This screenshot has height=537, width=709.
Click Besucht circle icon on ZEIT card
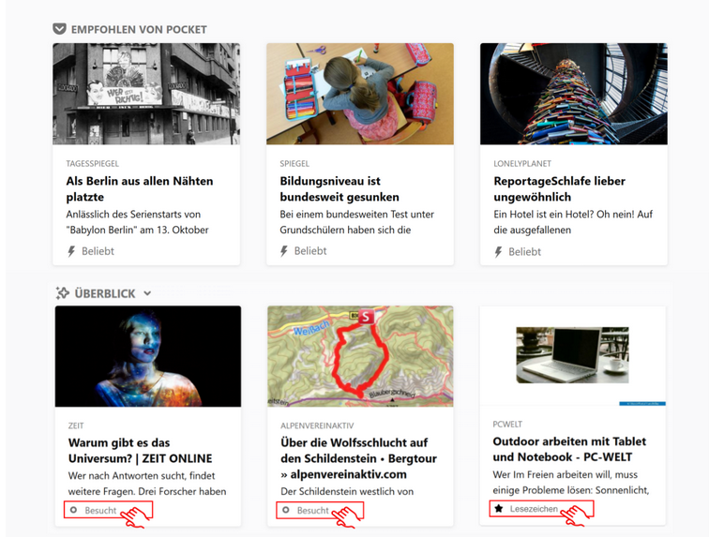coord(73,510)
